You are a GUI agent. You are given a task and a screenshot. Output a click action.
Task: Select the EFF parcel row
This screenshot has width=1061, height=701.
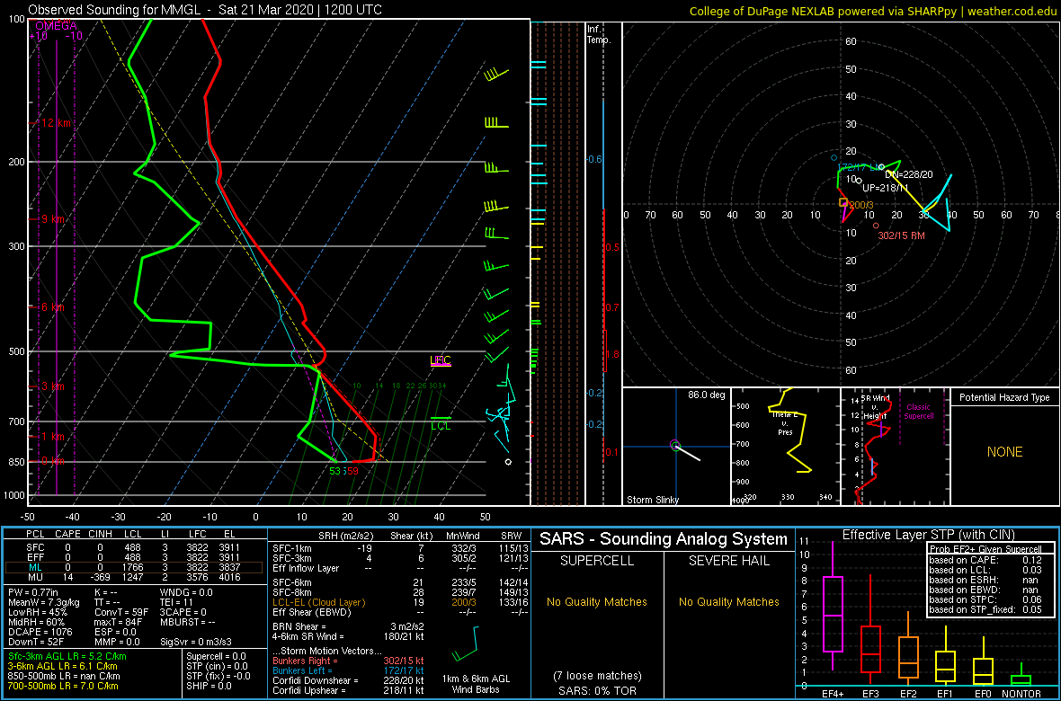point(136,556)
